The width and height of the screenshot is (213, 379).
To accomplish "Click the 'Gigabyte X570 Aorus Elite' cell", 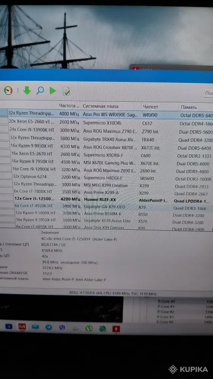I will (x=107, y=221).
